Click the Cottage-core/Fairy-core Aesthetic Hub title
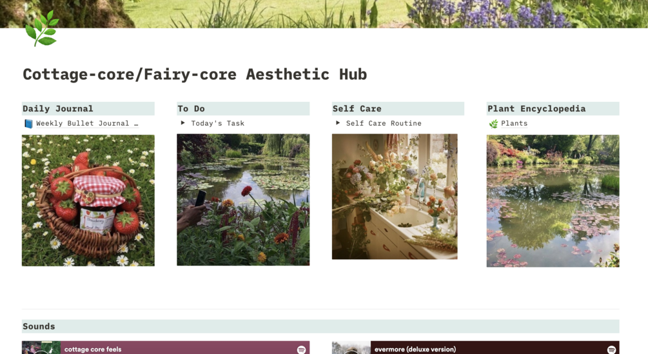648x354 pixels. pyautogui.click(x=195, y=74)
